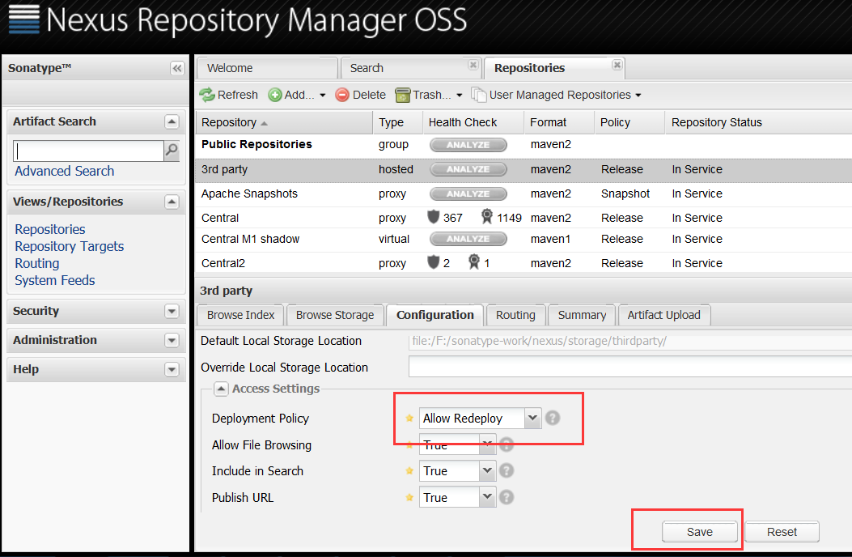The width and height of the screenshot is (852, 557).
Task: Sort by Repository Status column header
Action: 758,122
